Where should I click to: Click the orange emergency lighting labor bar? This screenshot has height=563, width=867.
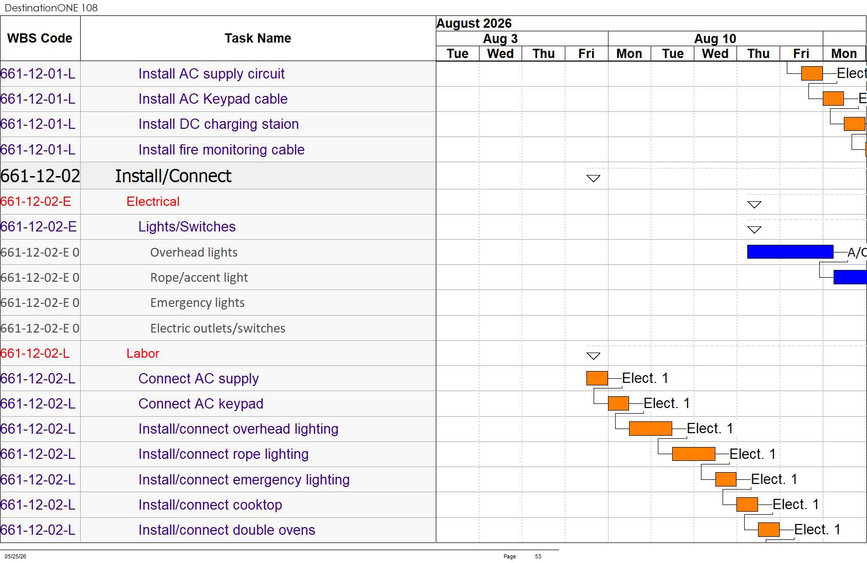(726, 479)
